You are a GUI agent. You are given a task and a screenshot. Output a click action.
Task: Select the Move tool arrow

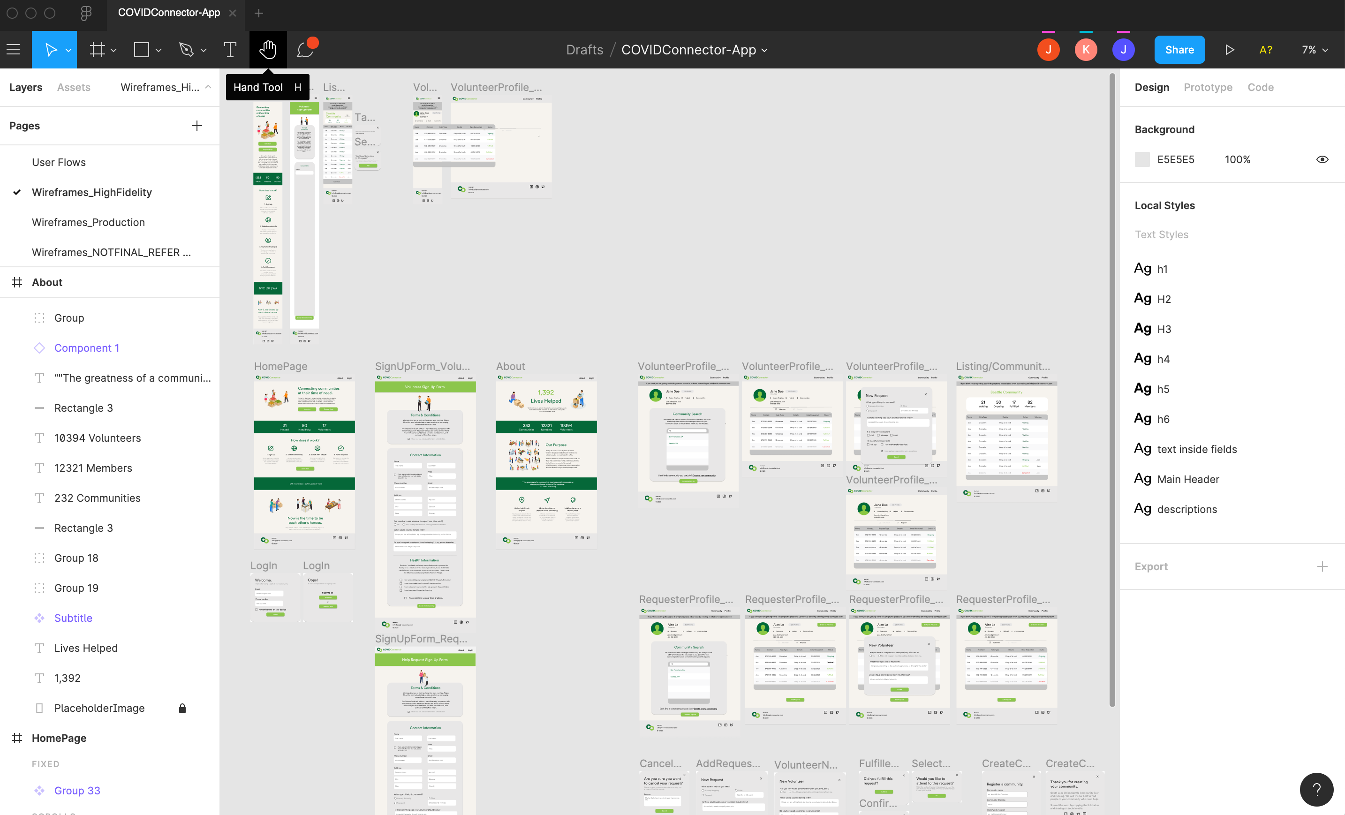50,50
